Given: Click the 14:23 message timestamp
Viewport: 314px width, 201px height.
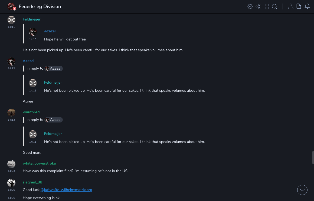Looking at the screenshot, I should (11, 171).
